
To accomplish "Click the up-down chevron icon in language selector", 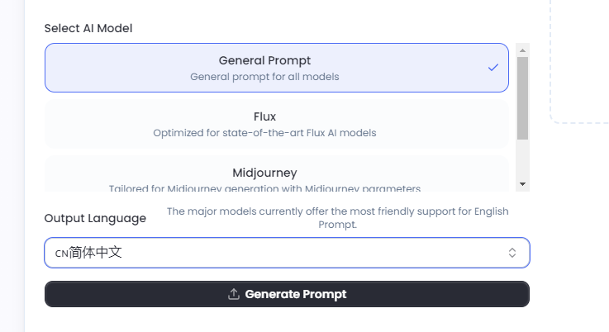I will pos(512,253).
